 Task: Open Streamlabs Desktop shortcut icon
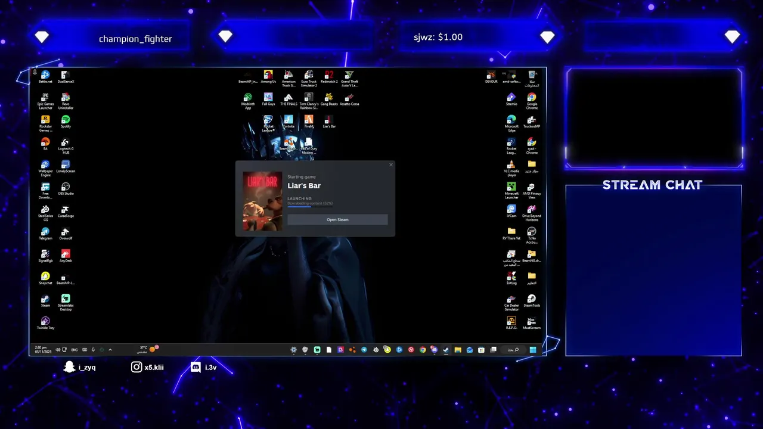pos(66,303)
